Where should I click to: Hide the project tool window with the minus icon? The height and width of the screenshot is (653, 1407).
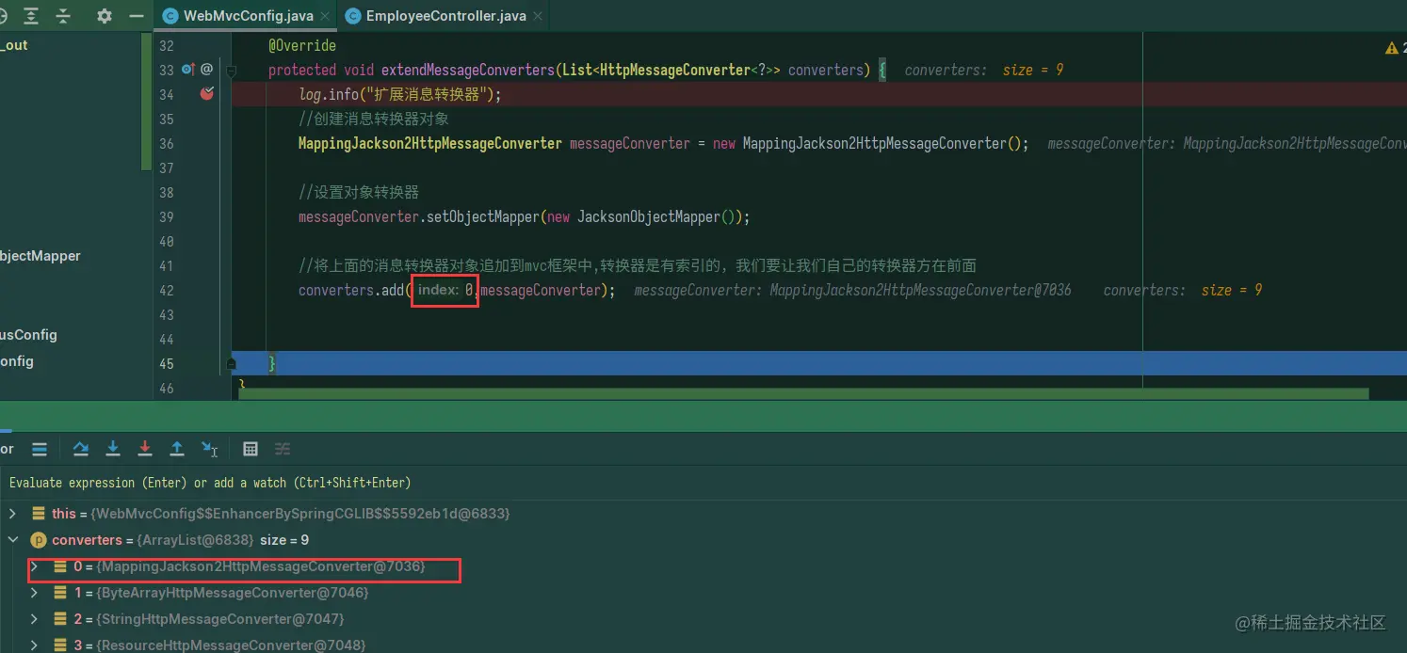(x=137, y=16)
